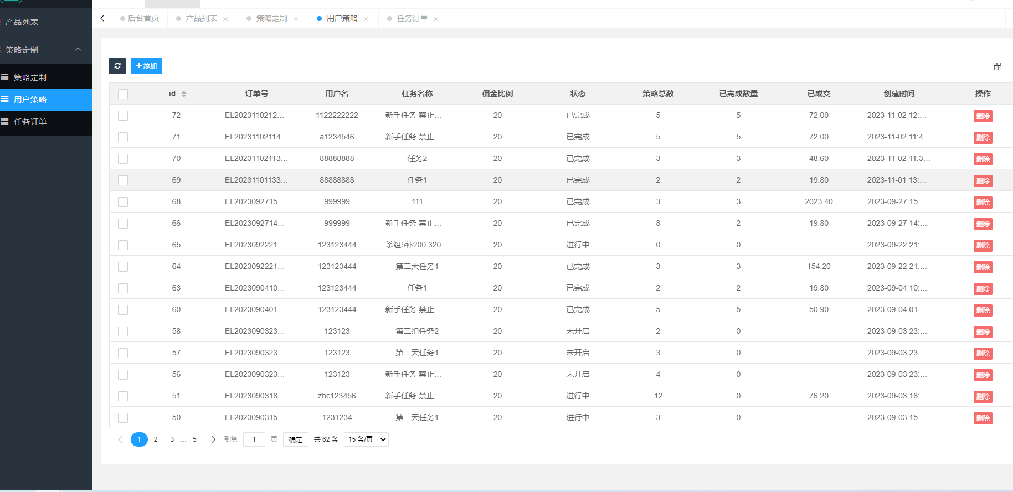The image size is (1013, 492).
Task: Switch to the 策略定制 tab
Action: click(x=271, y=18)
